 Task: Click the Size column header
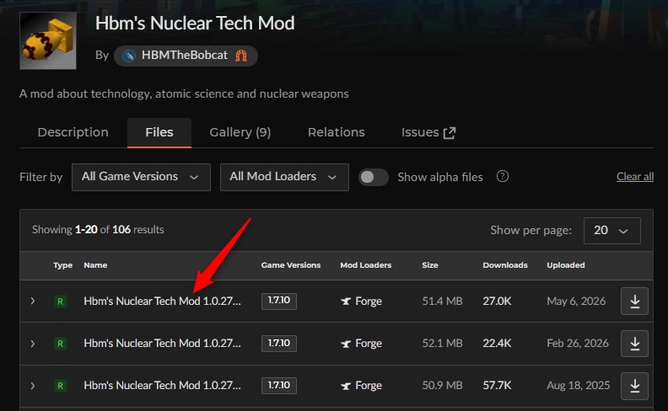[430, 265]
